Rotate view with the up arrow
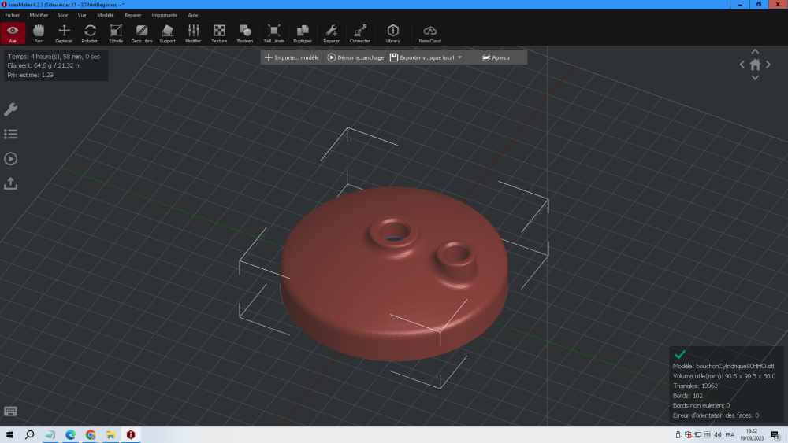Viewport: 788px width, 443px height. pos(755,51)
